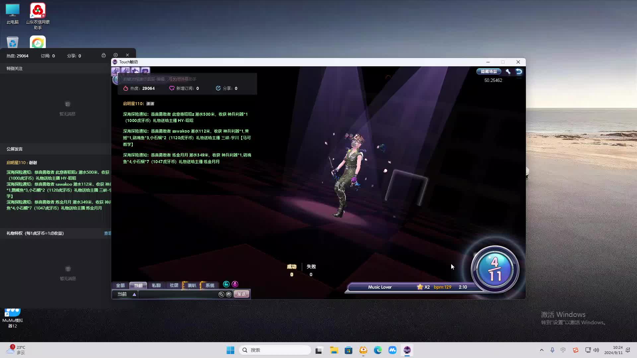Click the 查看 link in gift panel
The width and height of the screenshot is (637, 358).
(x=107, y=233)
